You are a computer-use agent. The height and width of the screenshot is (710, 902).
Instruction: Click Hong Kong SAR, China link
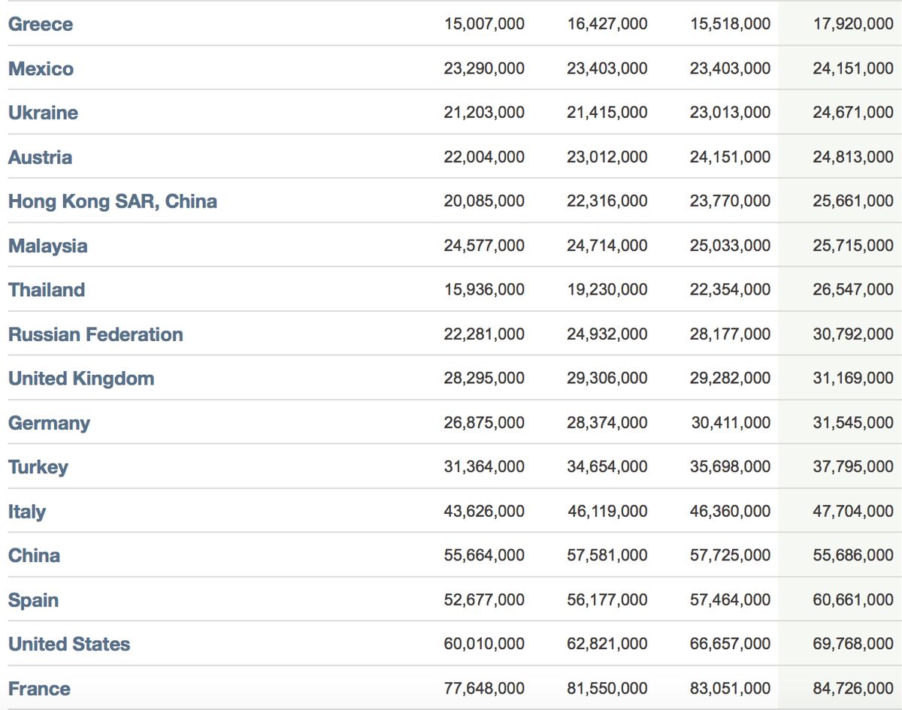point(113,201)
